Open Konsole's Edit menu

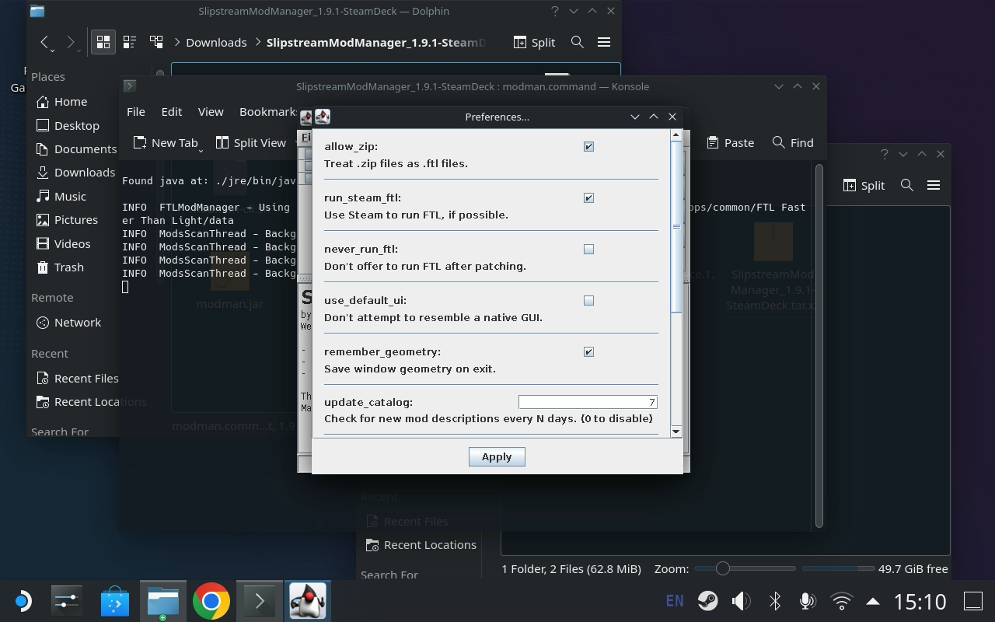[x=171, y=112]
